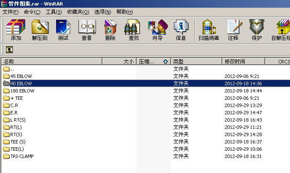Select the RT(L) folder
Viewport: 290px width, 173px height.
point(16,127)
